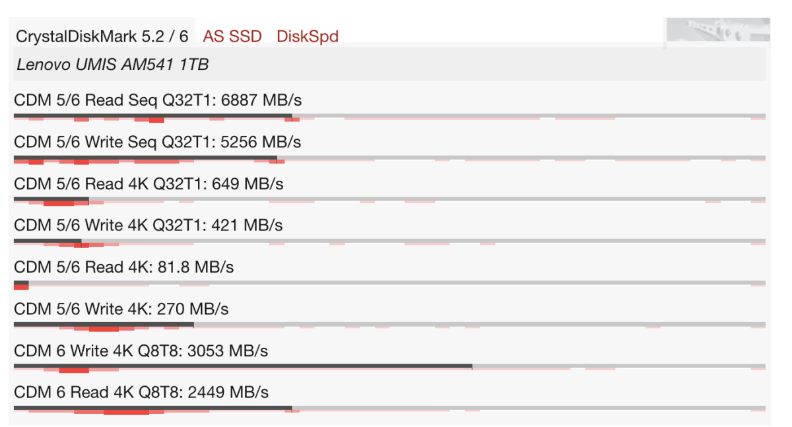
Task: Open the DiskSpd tab
Action: pos(307,36)
